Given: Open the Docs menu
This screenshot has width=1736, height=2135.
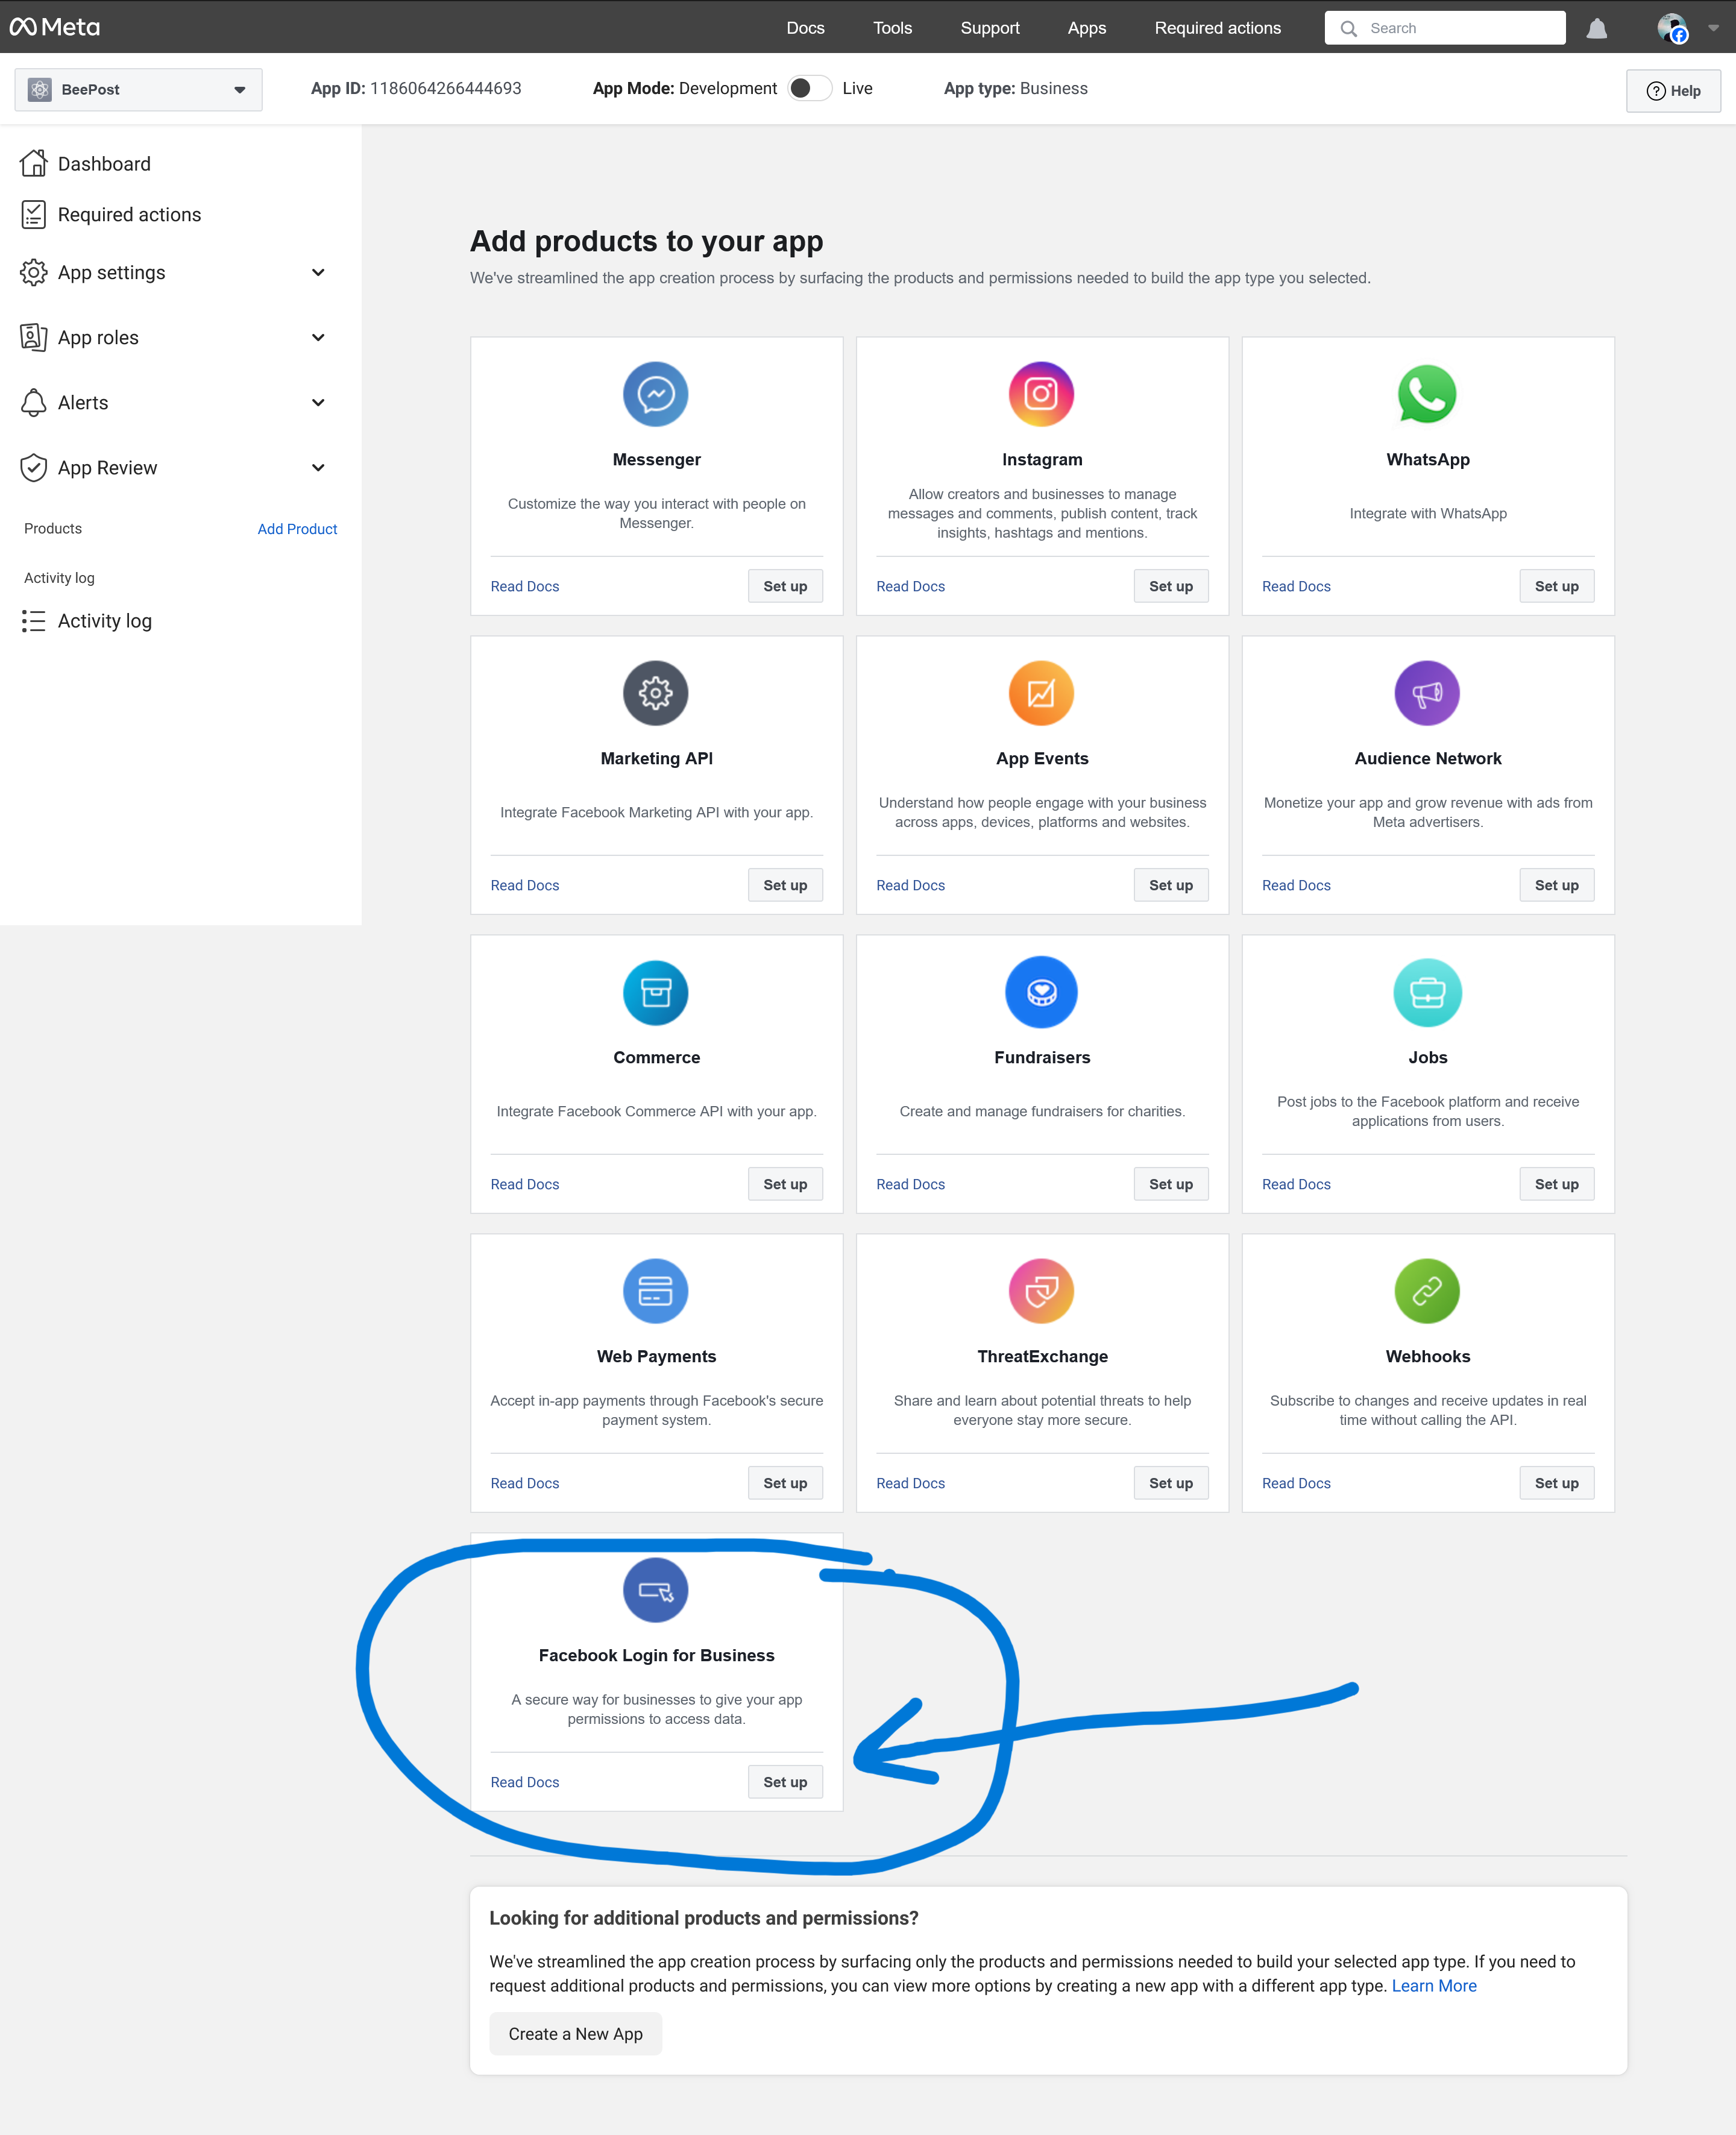Looking at the screenshot, I should (805, 28).
